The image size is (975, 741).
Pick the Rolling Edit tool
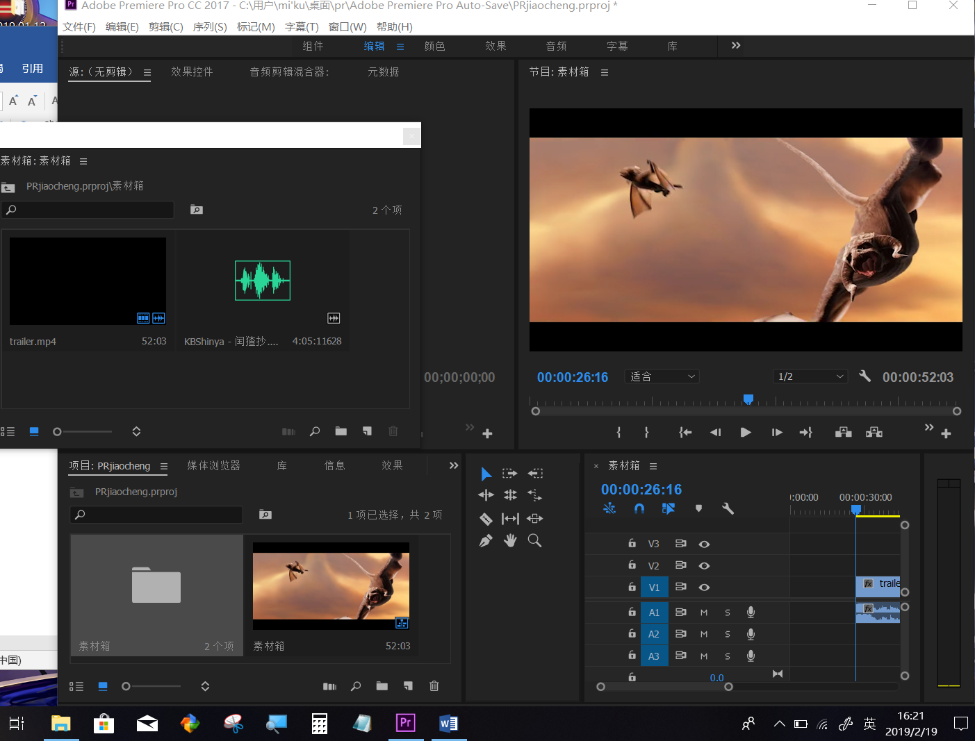pos(510,495)
